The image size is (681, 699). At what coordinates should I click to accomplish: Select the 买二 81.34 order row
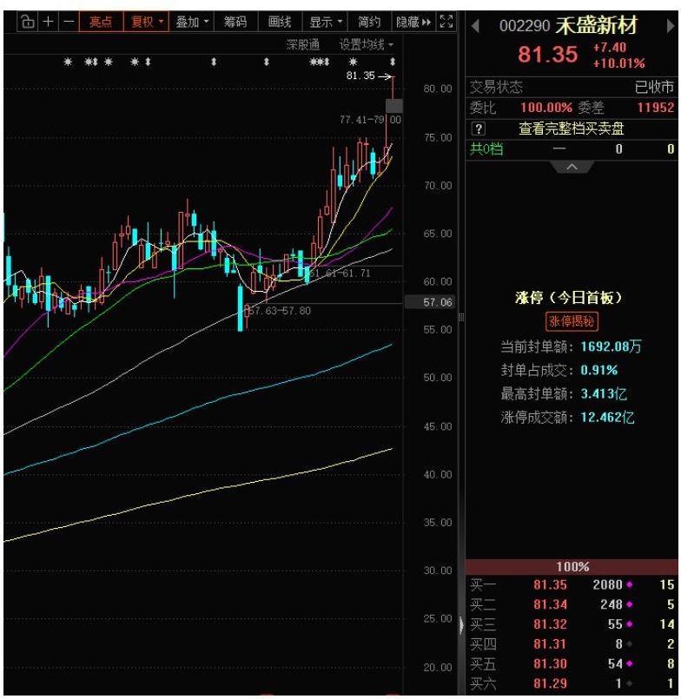(x=572, y=604)
